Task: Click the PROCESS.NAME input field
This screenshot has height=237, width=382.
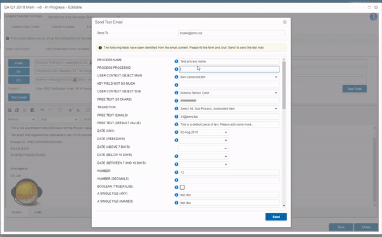Action: 229,61
